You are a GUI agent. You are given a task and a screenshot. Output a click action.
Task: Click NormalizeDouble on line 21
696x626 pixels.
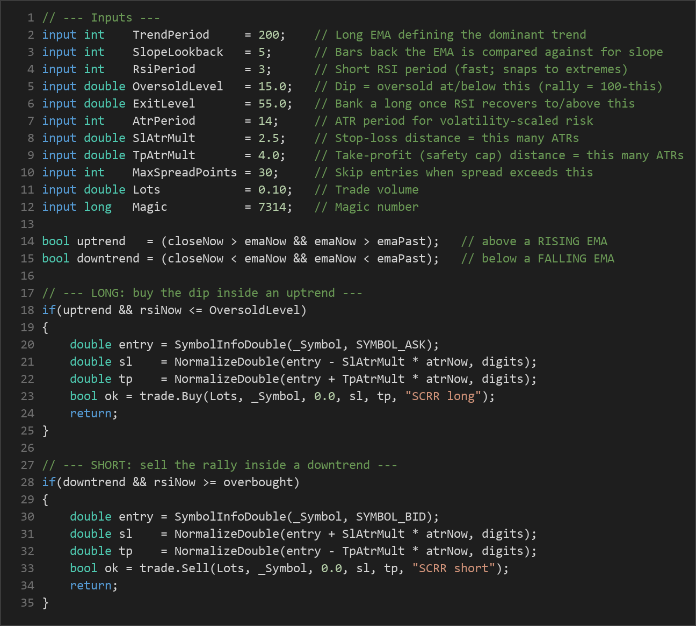coord(227,362)
